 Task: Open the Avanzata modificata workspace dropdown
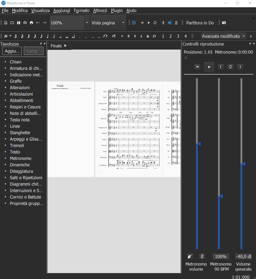click(x=224, y=36)
